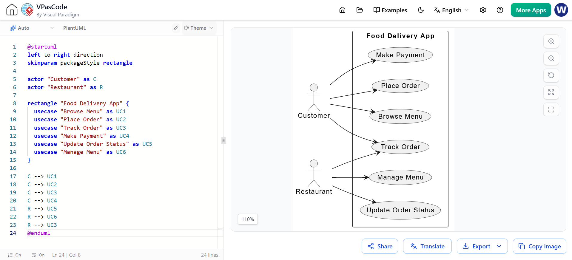Viewport: 572px width, 260px height.
Task: Click the panel splitter handle
Action: tap(223, 140)
